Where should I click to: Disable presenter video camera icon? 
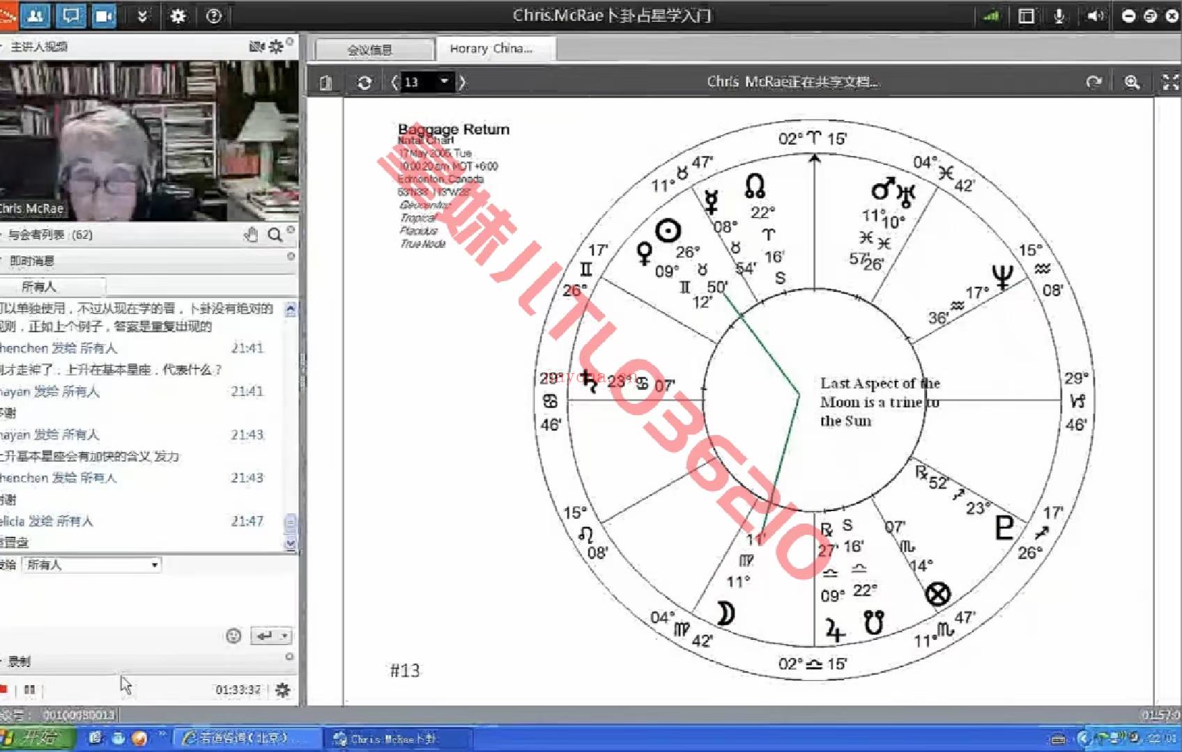(257, 47)
